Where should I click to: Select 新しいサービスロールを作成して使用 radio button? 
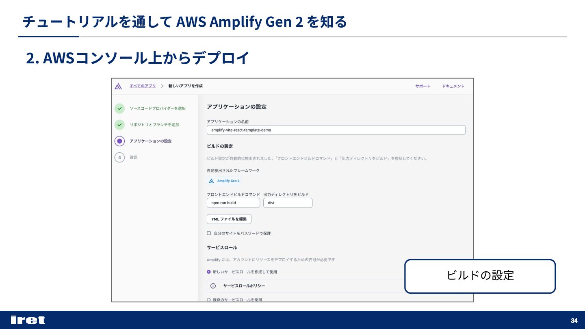click(x=209, y=272)
